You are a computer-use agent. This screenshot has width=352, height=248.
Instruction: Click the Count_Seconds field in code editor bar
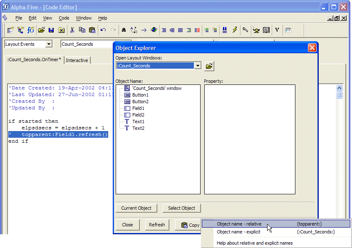(x=87, y=44)
